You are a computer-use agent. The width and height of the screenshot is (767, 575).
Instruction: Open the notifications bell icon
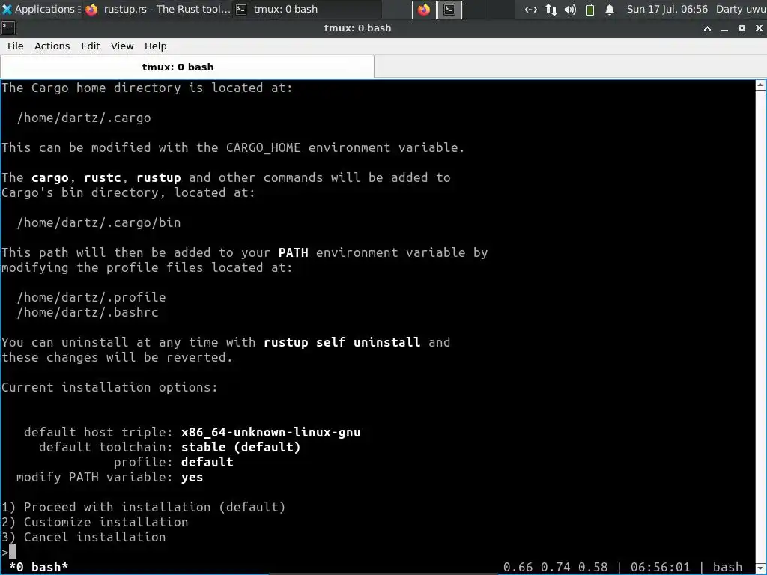pyautogui.click(x=610, y=10)
